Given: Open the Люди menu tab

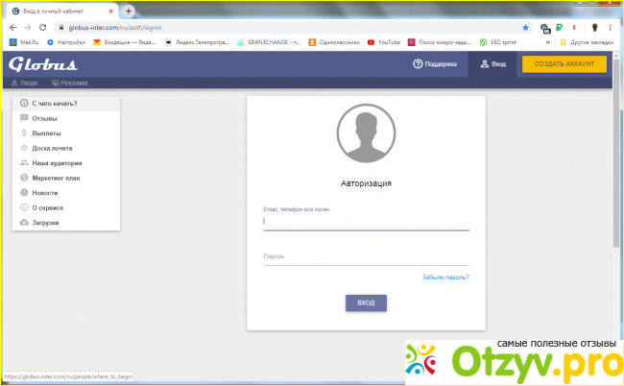Looking at the screenshot, I should 24,84.
